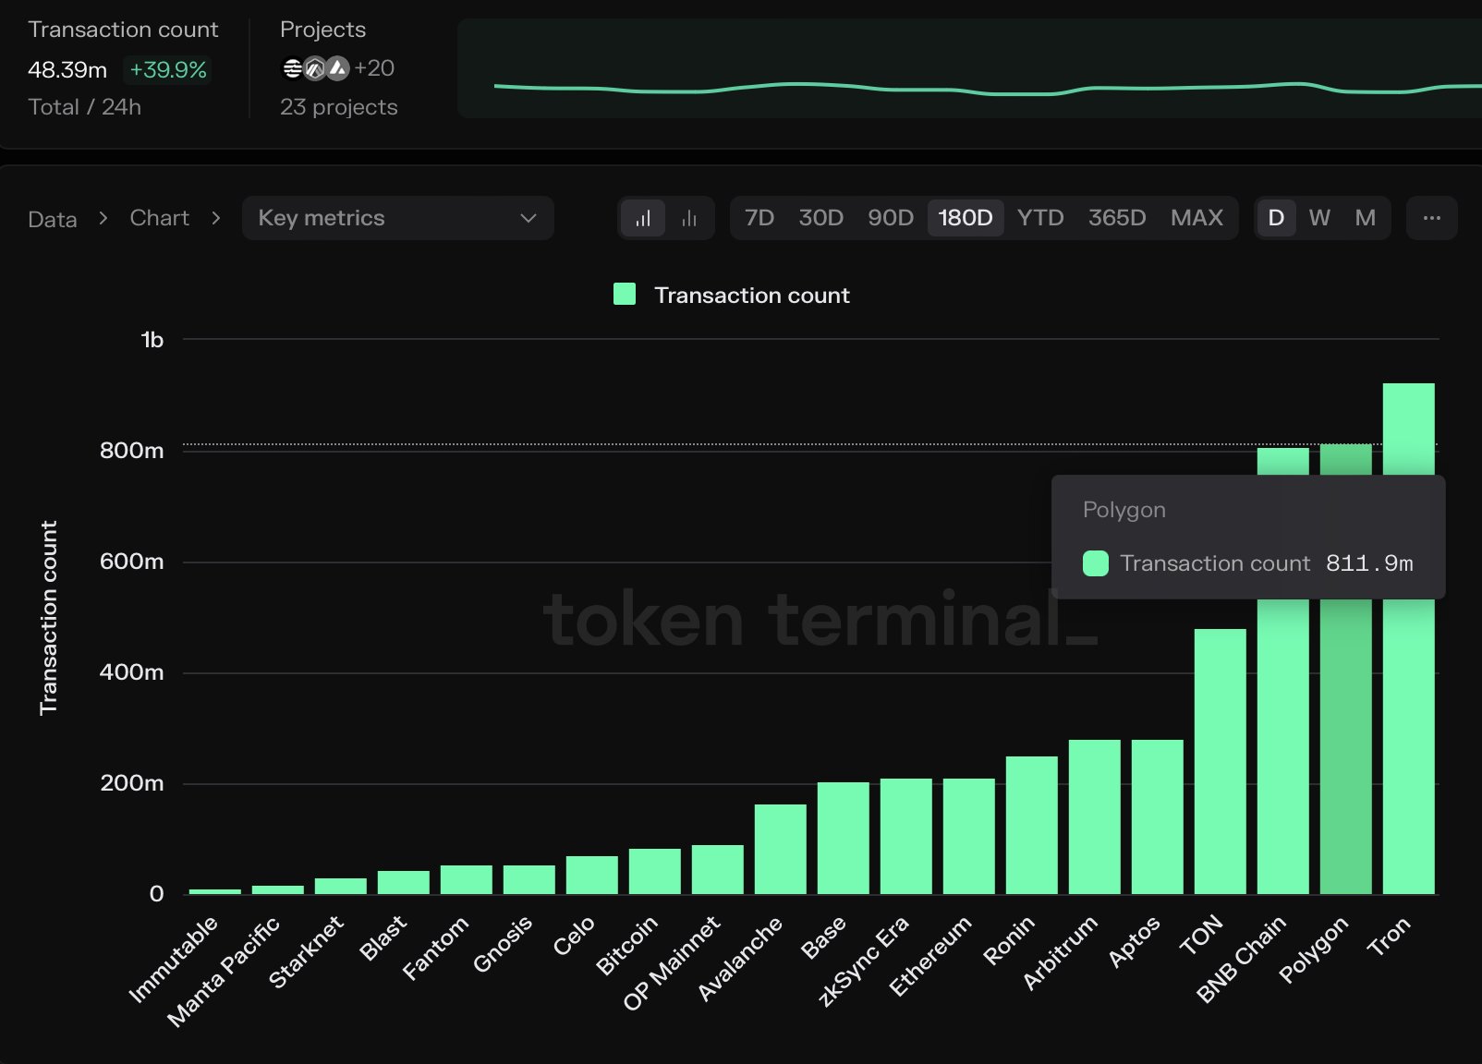The height and width of the screenshot is (1064, 1482).
Task: Click the green legend swatch above chart
Action: click(x=625, y=295)
